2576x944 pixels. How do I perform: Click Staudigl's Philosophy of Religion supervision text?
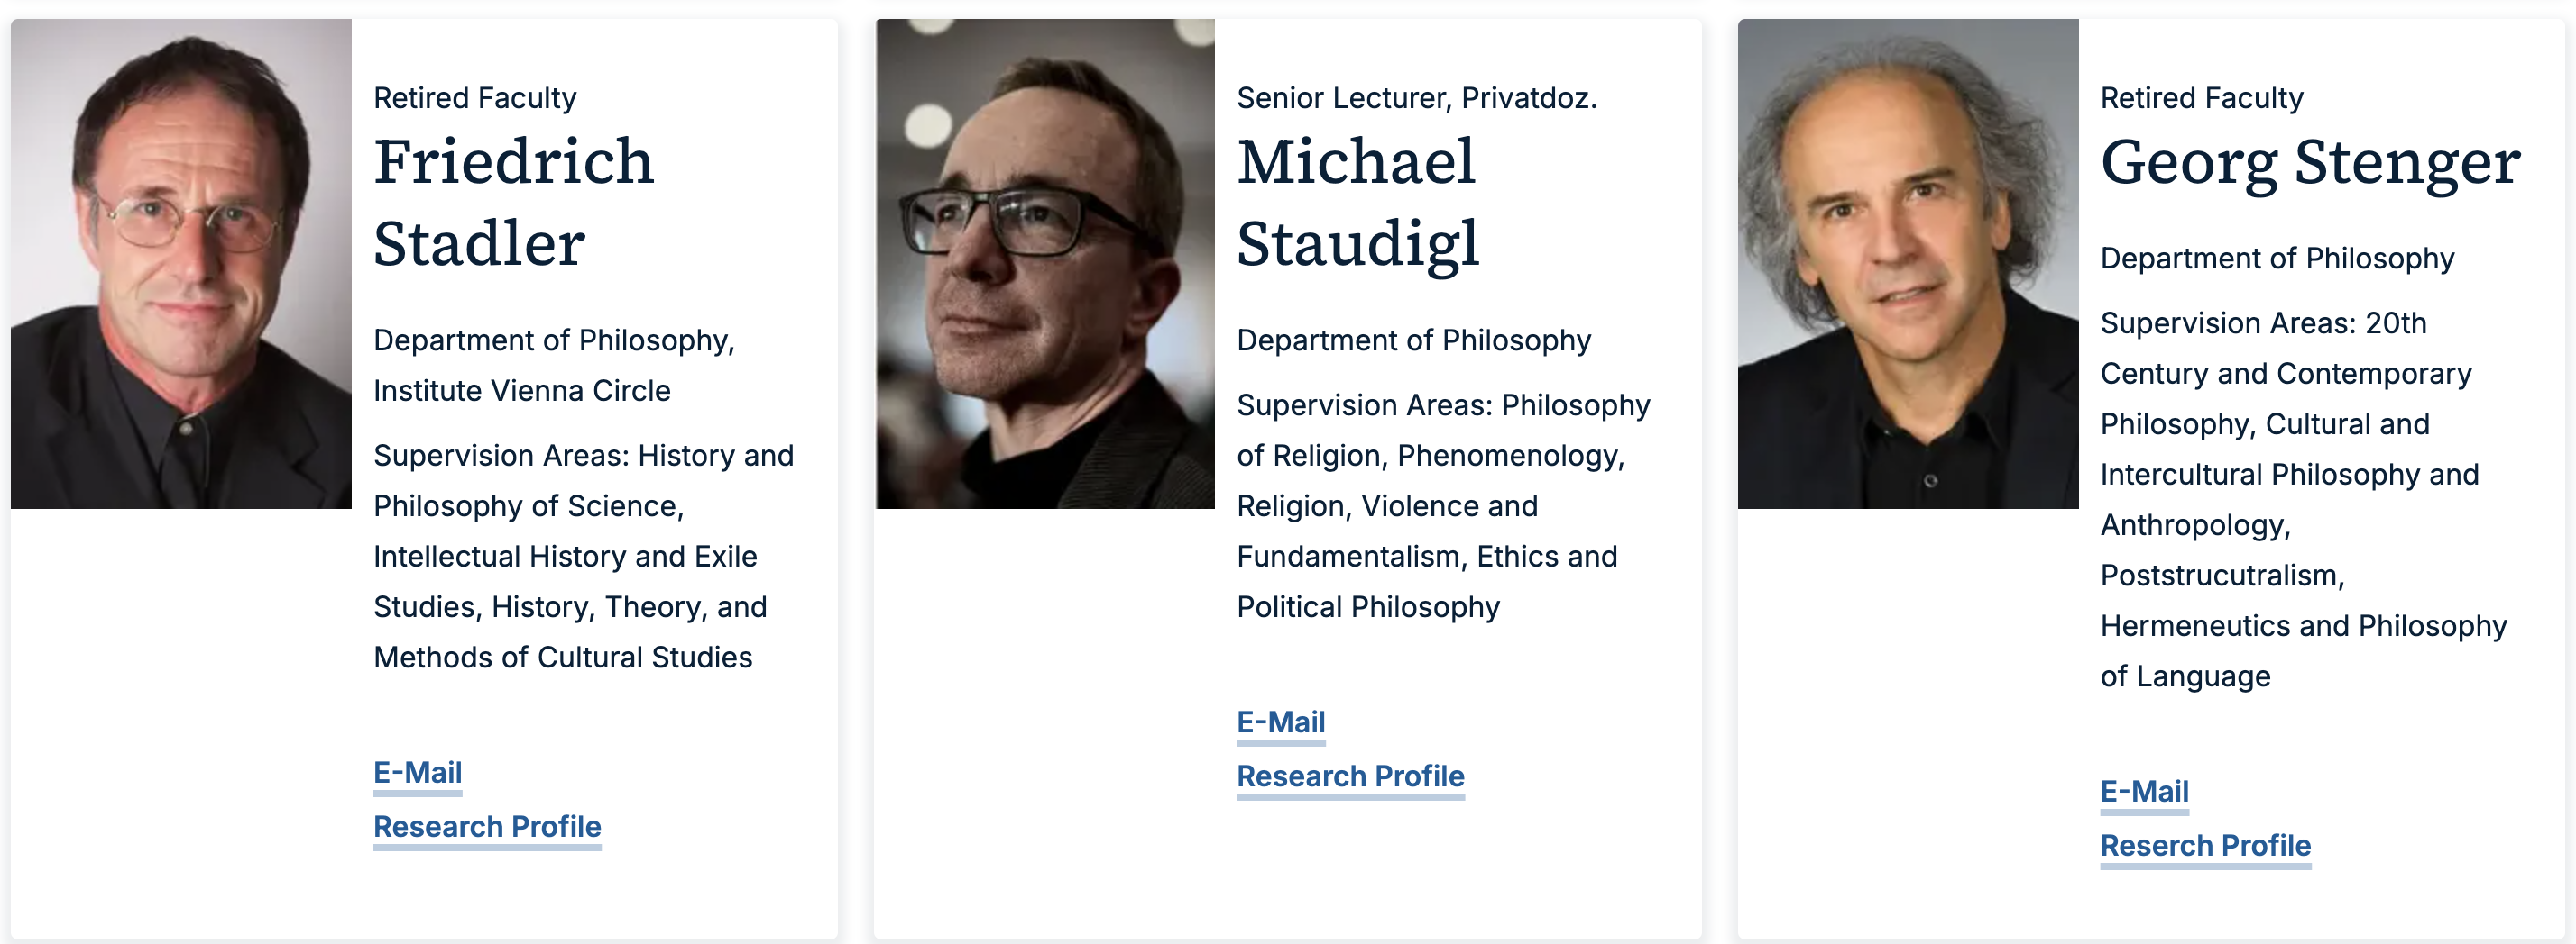[1442, 430]
